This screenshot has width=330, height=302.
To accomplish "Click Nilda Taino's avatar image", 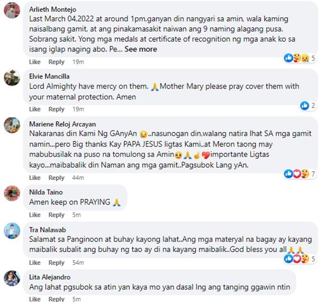I will pyautogui.click(x=12, y=193).
